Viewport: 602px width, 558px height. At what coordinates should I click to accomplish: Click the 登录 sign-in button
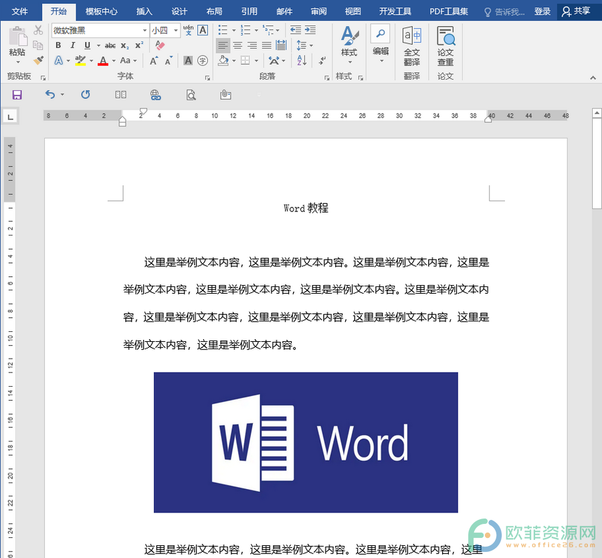pyautogui.click(x=542, y=11)
